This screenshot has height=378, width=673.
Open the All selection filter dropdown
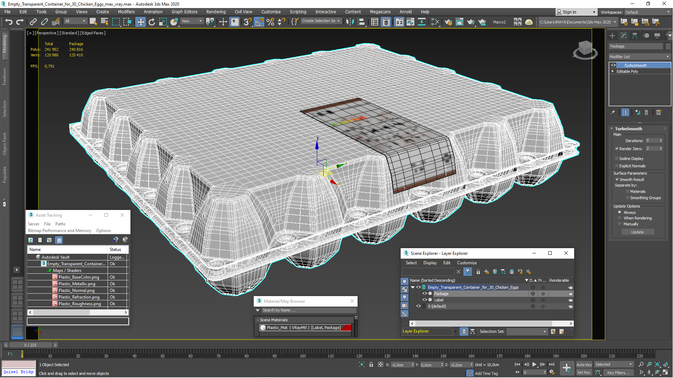pos(75,21)
